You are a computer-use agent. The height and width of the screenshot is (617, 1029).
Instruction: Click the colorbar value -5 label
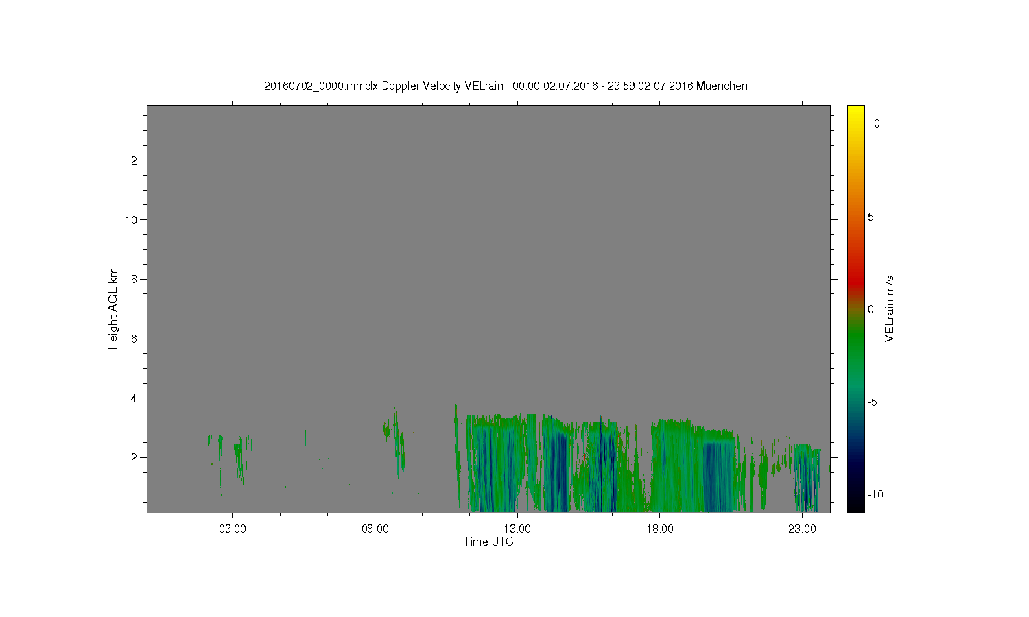(872, 402)
